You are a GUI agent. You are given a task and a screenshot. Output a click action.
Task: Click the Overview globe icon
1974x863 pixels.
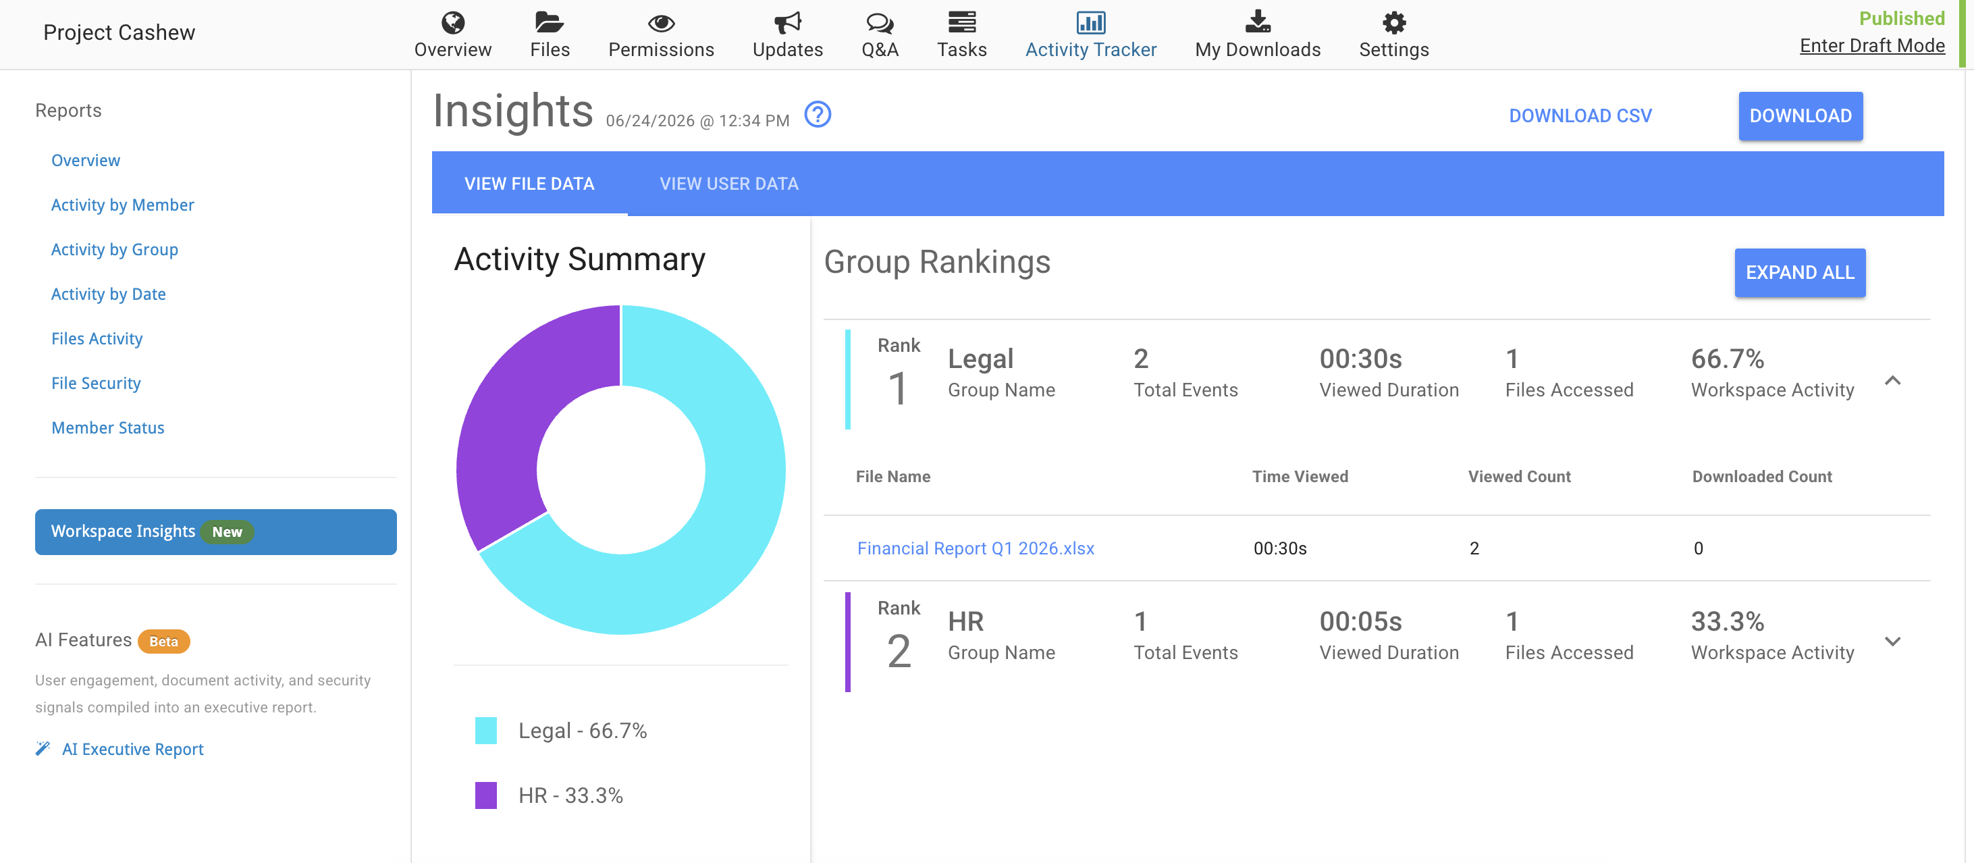click(453, 22)
